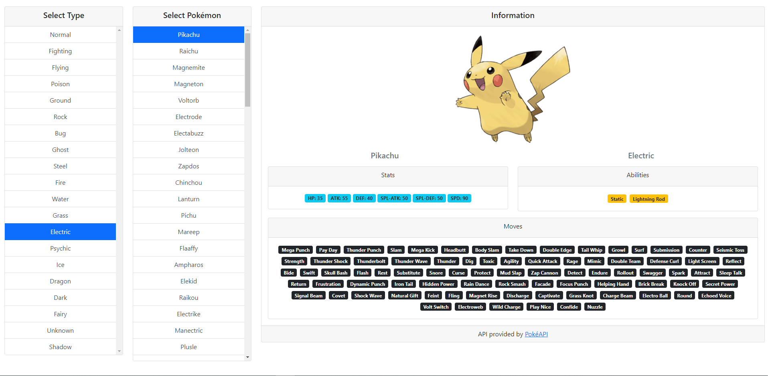Click the Lightning Rod ability badge
The height and width of the screenshot is (376, 768).
pyautogui.click(x=648, y=199)
